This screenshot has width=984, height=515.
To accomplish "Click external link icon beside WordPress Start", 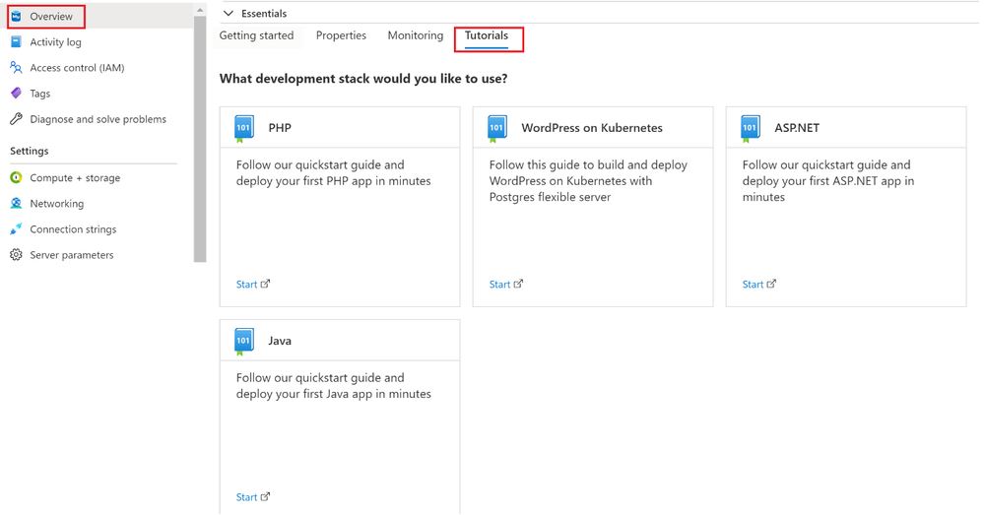I will [x=518, y=284].
